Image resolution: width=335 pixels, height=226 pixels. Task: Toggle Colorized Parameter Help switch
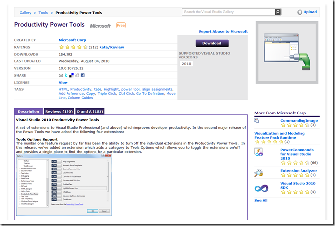coord(56,169)
